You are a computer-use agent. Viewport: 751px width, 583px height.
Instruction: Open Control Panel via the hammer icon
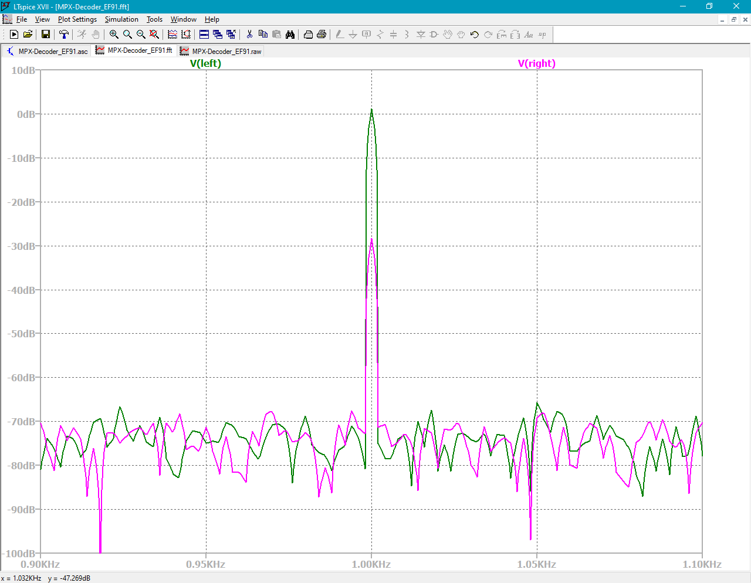tap(64, 35)
